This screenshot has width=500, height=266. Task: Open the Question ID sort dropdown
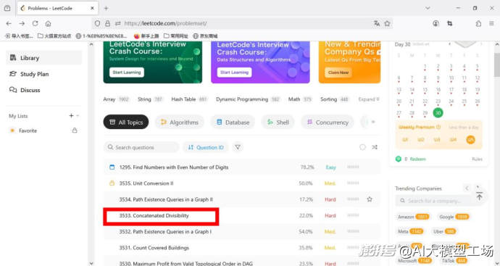click(x=206, y=147)
